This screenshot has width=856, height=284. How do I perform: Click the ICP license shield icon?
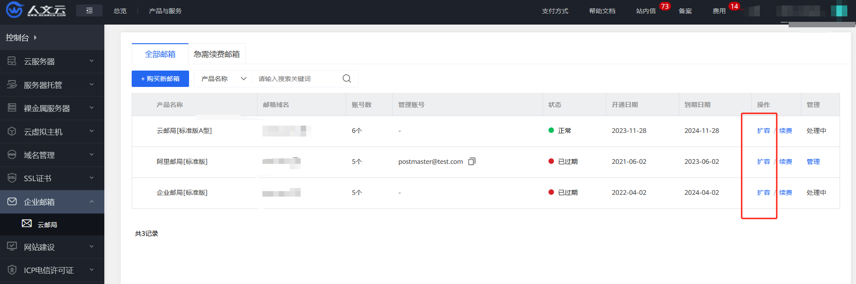(x=12, y=270)
